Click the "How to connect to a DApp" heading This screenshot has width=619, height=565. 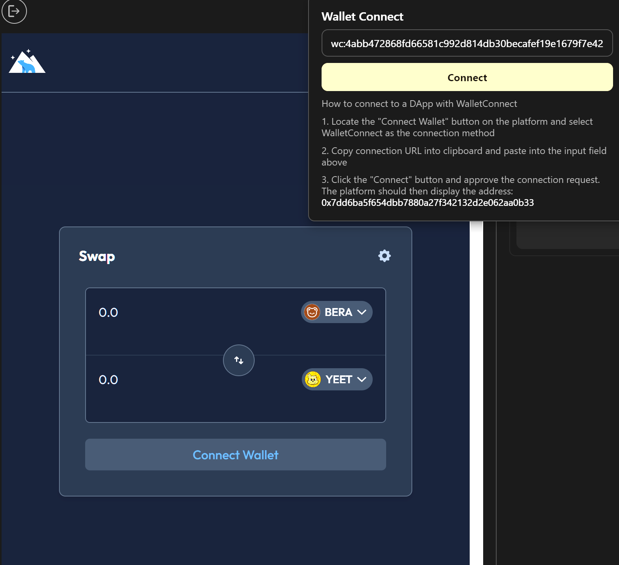[419, 104]
